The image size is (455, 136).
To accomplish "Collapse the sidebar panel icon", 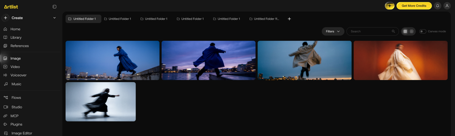I will (54, 6).
